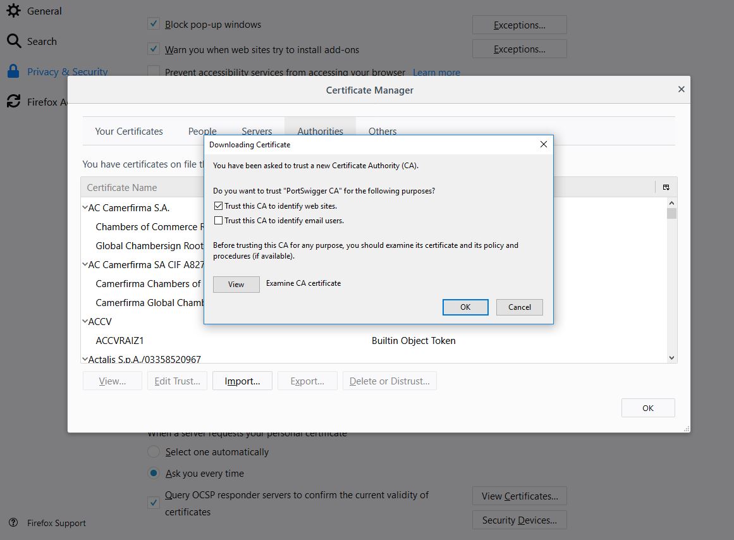Switch to the Servers tab
Image resolution: width=734 pixels, height=540 pixels.
tap(257, 131)
